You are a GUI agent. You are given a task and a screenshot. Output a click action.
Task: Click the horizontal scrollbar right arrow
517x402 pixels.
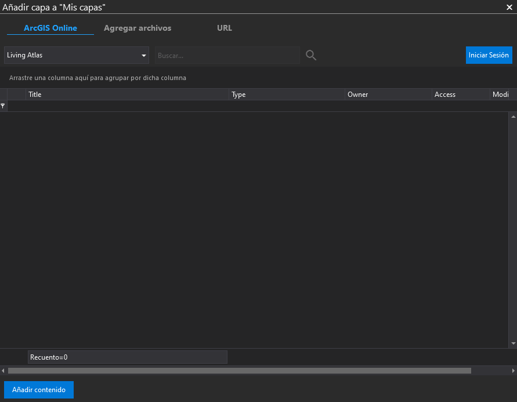513,371
